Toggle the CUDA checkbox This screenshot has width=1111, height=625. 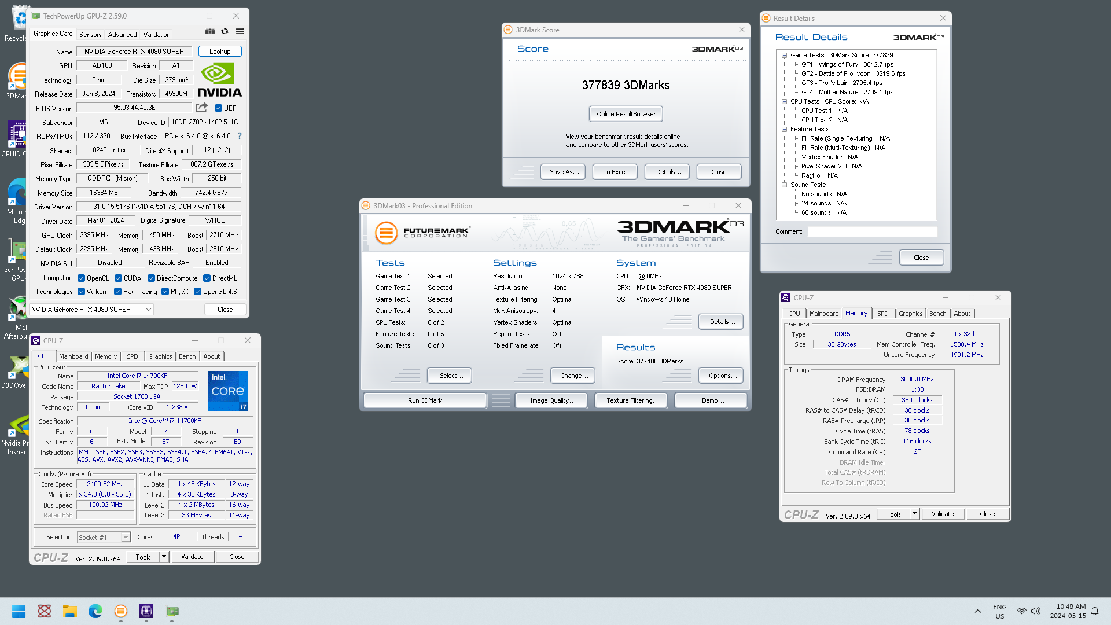pos(118,278)
